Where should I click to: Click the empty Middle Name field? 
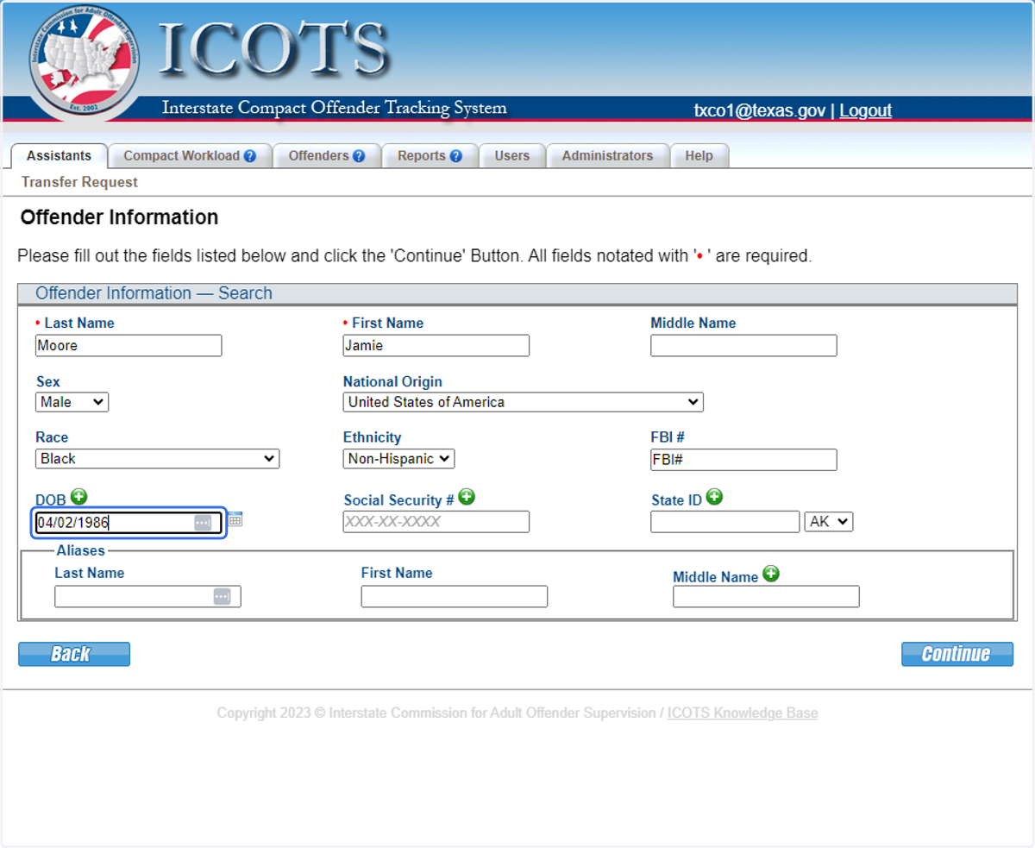click(743, 346)
